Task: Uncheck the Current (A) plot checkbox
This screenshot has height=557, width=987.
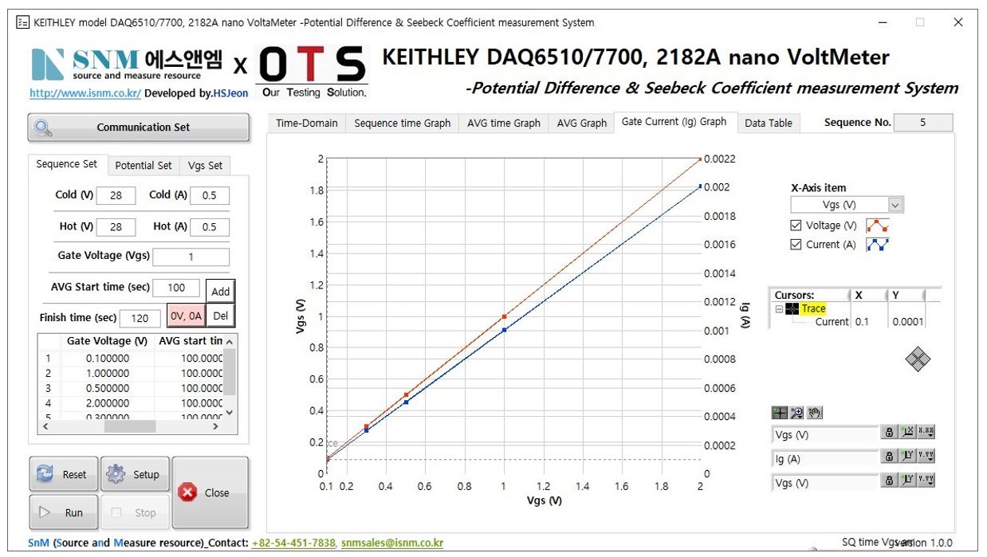Action: coord(796,245)
